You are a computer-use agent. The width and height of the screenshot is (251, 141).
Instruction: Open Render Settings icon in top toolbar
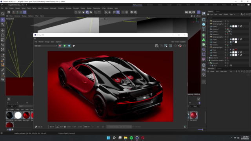[194, 12]
